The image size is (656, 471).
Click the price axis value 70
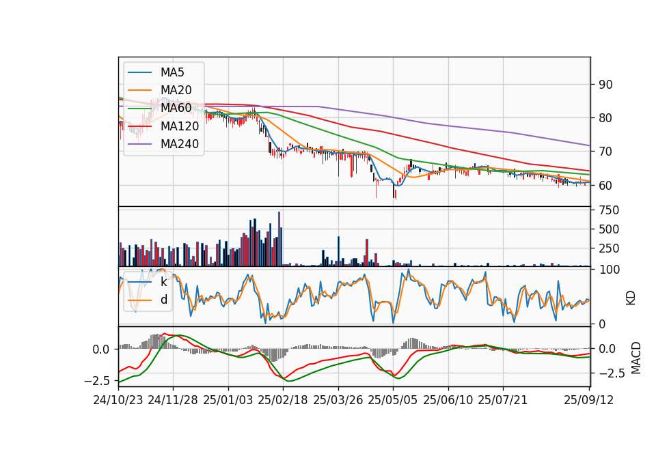pos(605,152)
